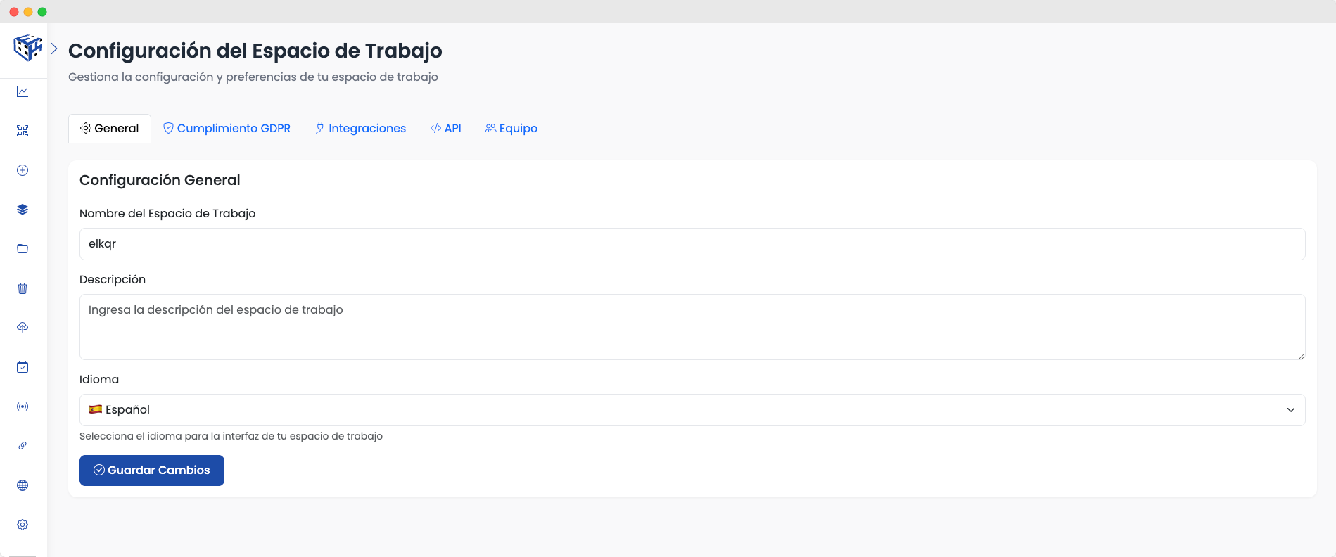Click the Guardar Cambios button

point(152,470)
